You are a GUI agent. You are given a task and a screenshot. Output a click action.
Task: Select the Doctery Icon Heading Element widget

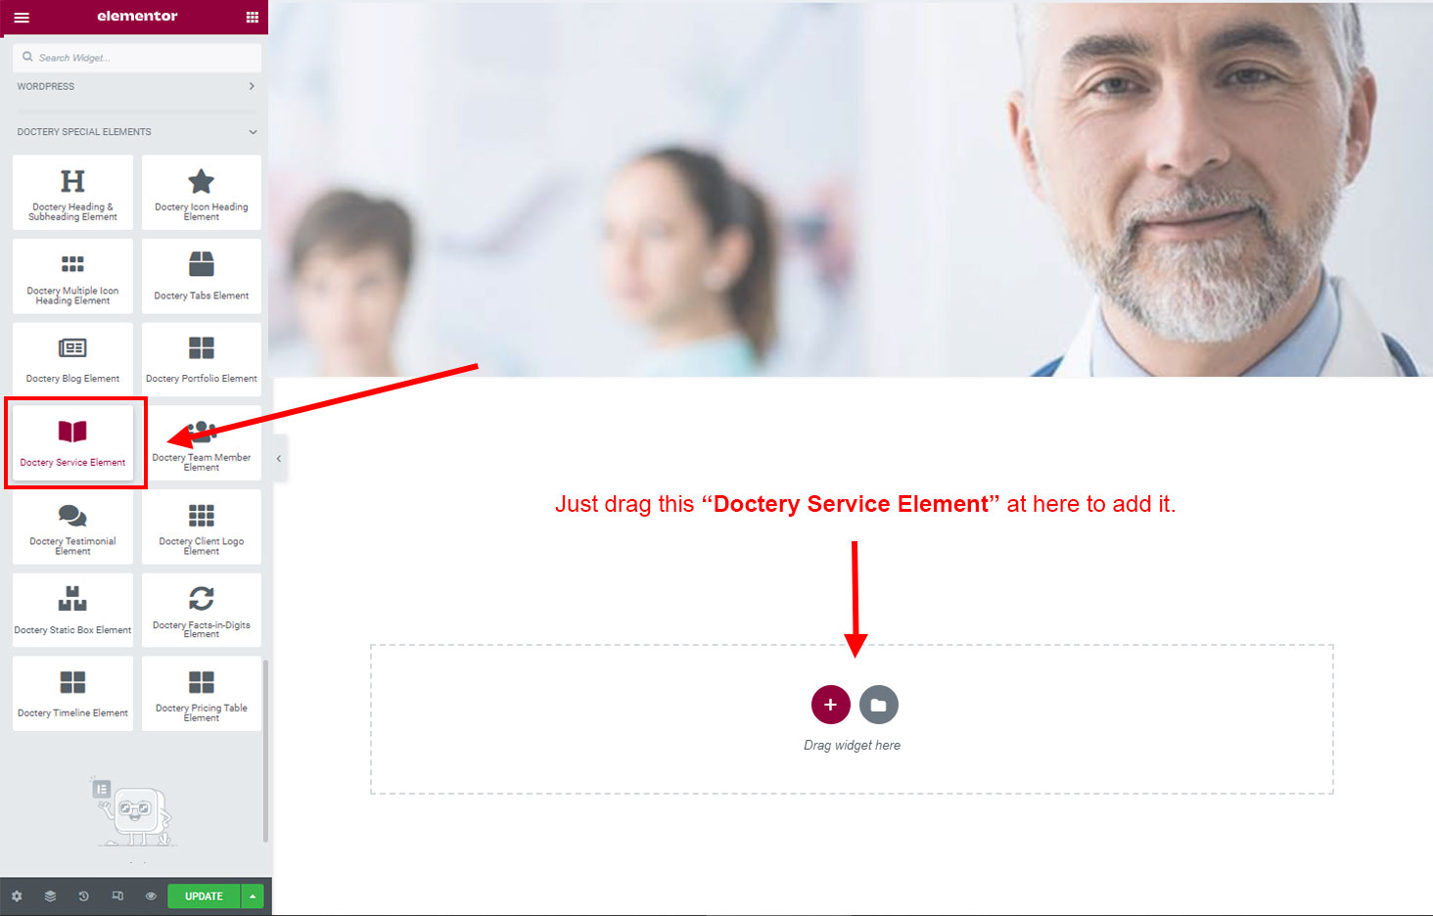pyautogui.click(x=202, y=193)
